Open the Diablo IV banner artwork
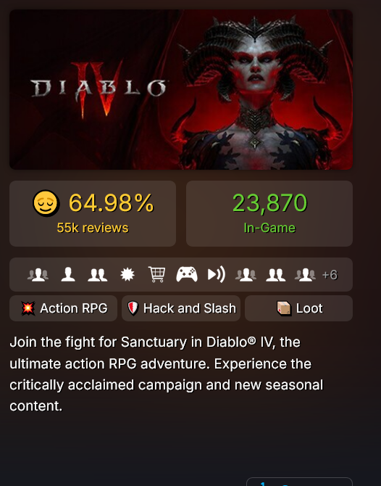The height and width of the screenshot is (486, 381). click(181, 89)
